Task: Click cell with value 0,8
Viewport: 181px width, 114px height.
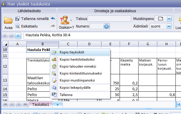Action: [x=166, y=95]
